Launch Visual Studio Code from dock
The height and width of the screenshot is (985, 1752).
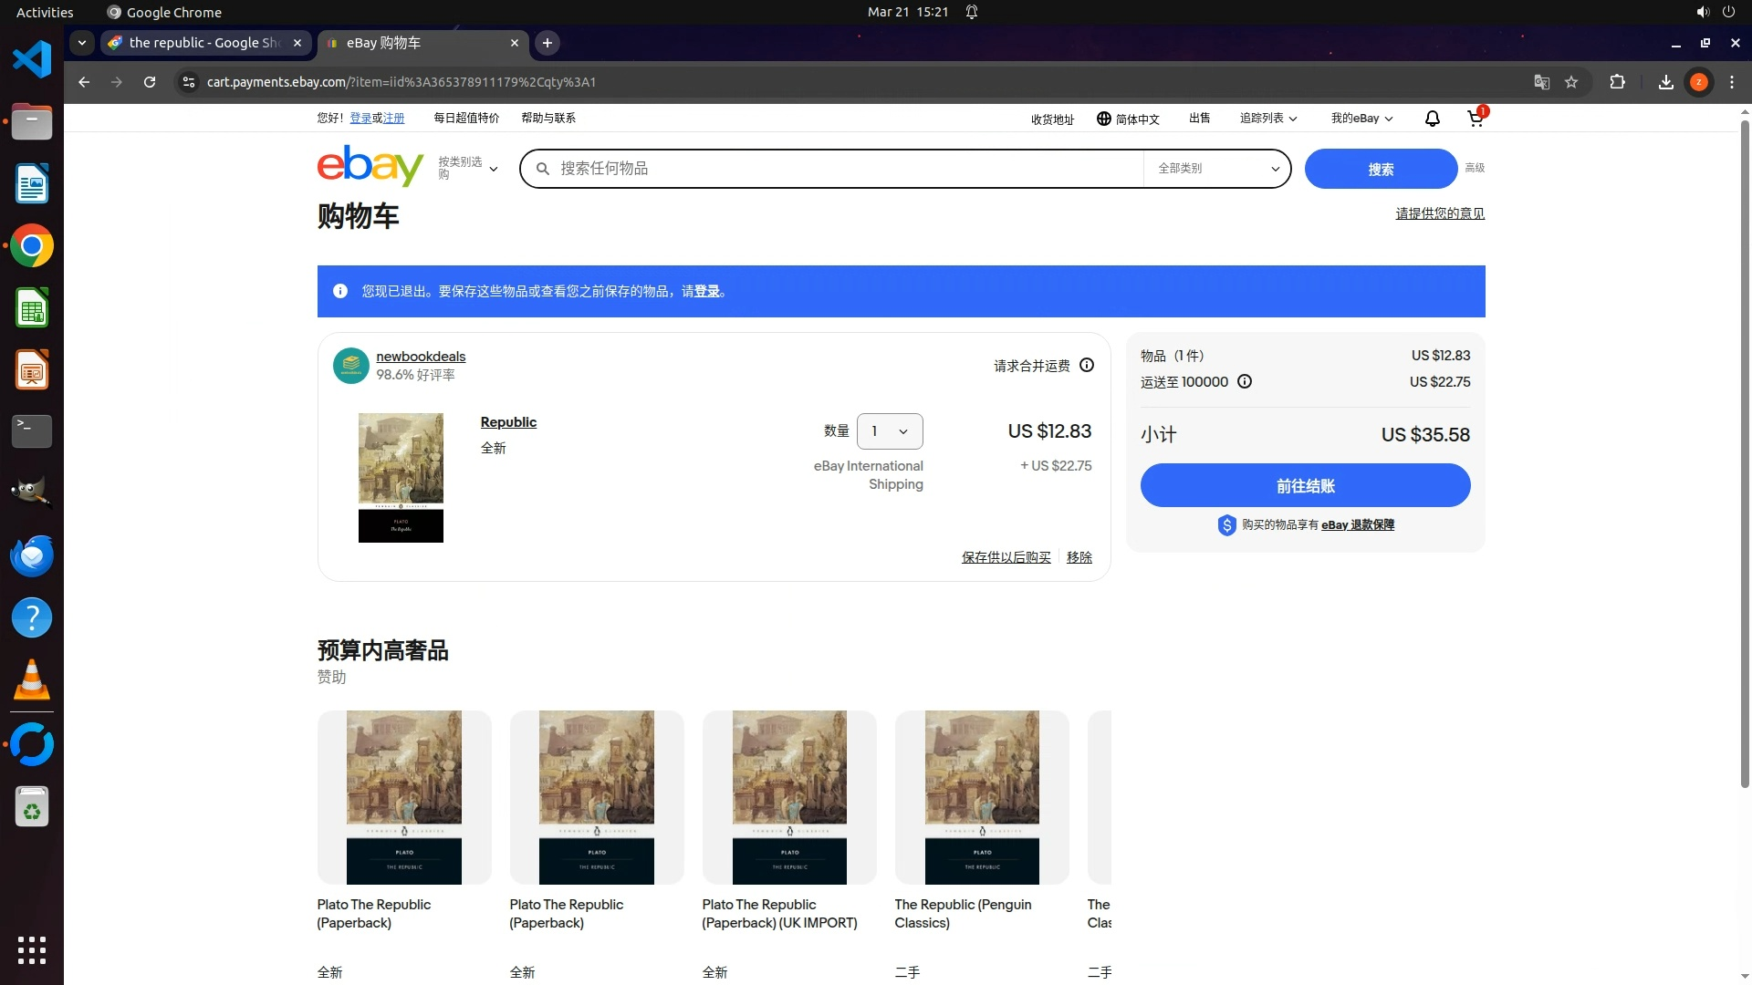[x=32, y=60]
